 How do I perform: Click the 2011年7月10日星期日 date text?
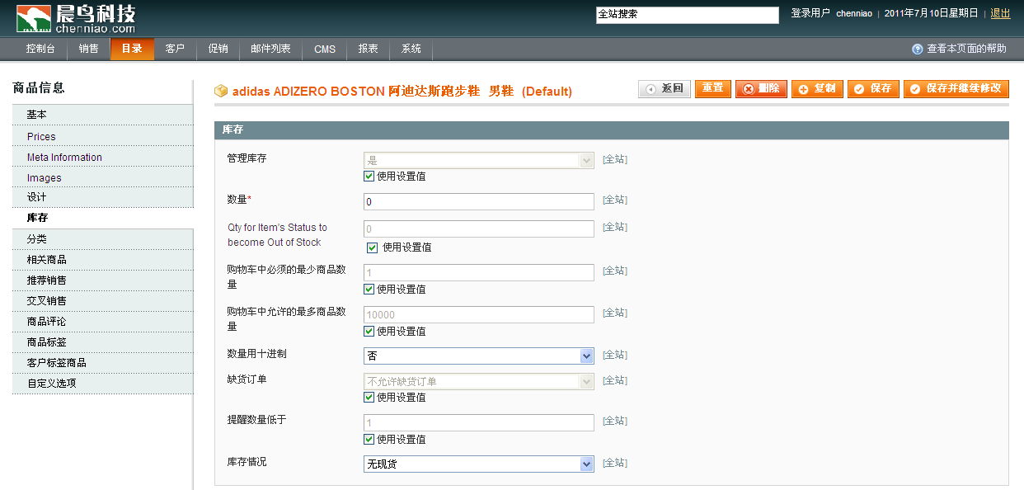click(x=931, y=13)
